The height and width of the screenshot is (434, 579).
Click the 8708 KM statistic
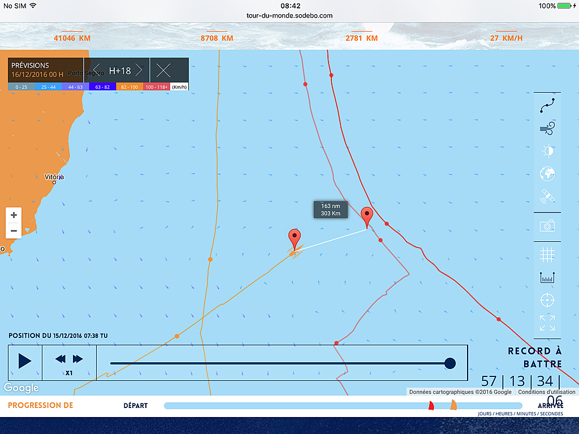point(217,38)
